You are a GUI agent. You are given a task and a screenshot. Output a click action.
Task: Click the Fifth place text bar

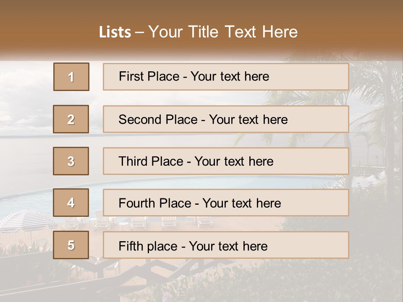226,245
